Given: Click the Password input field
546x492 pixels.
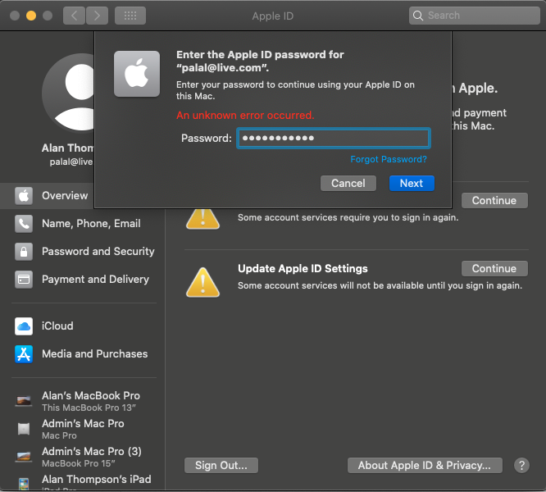Looking at the screenshot, I should pyautogui.click(x=334, y=139).
